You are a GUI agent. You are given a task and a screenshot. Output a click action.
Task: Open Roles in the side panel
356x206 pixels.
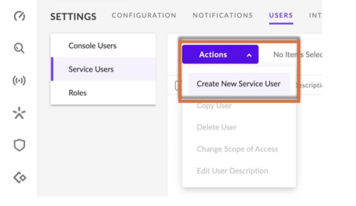click(x=77, y=93)
